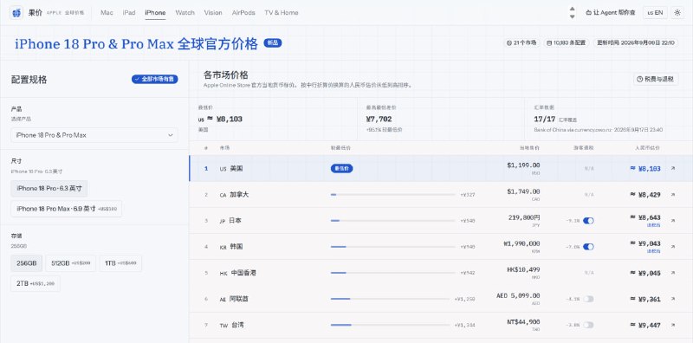Open the US EN language selector
This screenshot has height=343, width=693.
[655, 13]
